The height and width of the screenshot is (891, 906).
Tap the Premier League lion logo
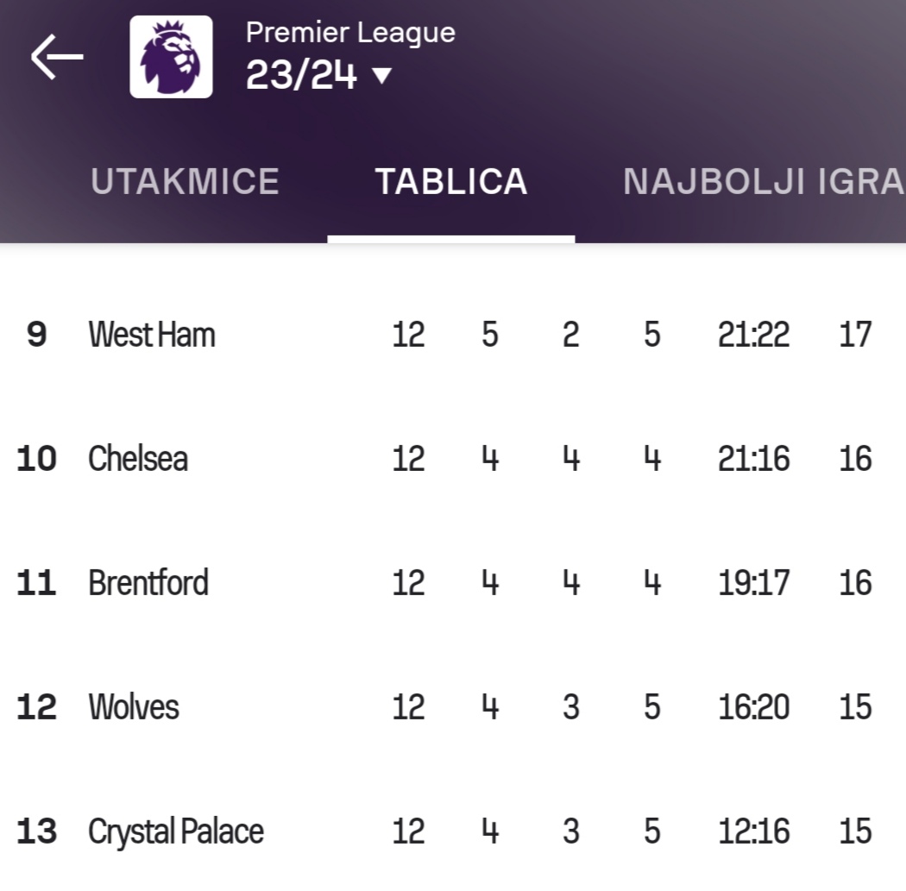pyautogui.click(x=171, y=57)
